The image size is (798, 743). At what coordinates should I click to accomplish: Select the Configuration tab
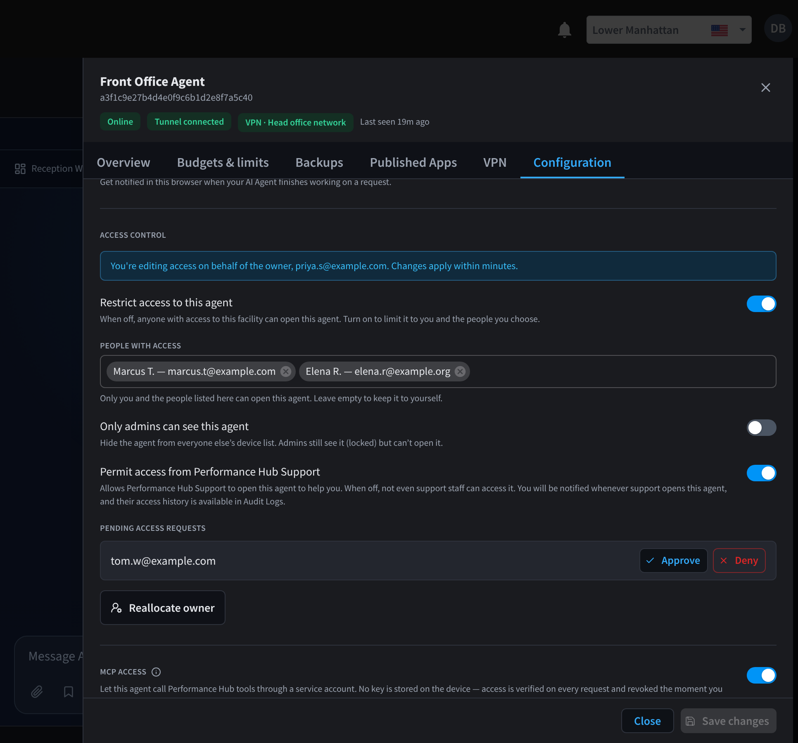[x=572, y=163]
